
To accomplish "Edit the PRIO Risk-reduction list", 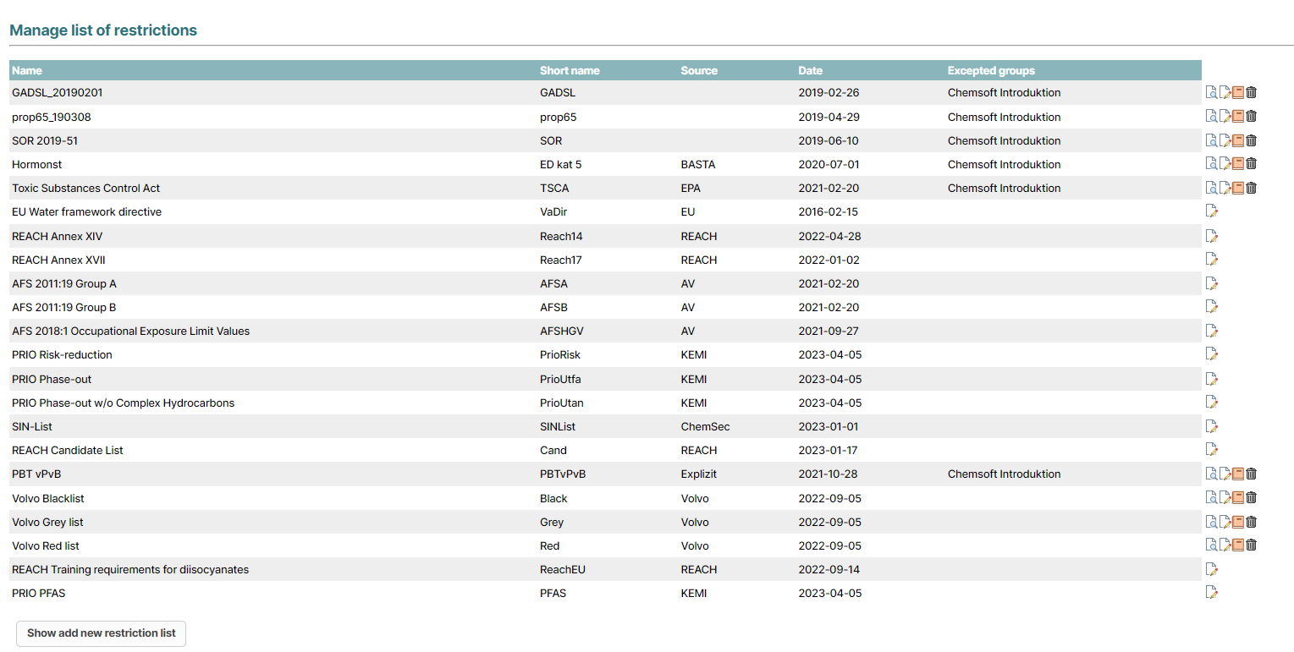I will (x=1211, y=354).
